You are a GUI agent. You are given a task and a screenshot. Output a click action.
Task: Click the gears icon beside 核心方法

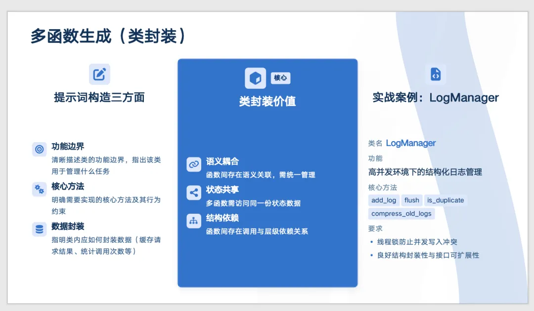[x=40, y=190]
